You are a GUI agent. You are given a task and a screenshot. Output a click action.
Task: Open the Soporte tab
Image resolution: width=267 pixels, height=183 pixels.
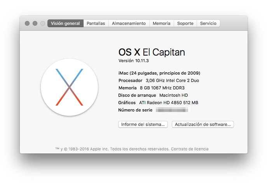tap(185, 23)
